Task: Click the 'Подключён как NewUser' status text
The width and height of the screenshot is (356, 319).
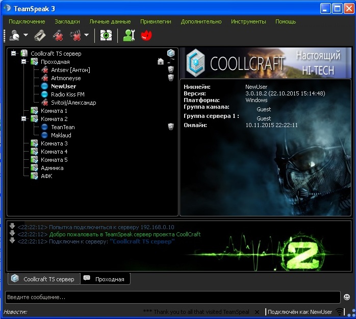Action: point(300,312)
